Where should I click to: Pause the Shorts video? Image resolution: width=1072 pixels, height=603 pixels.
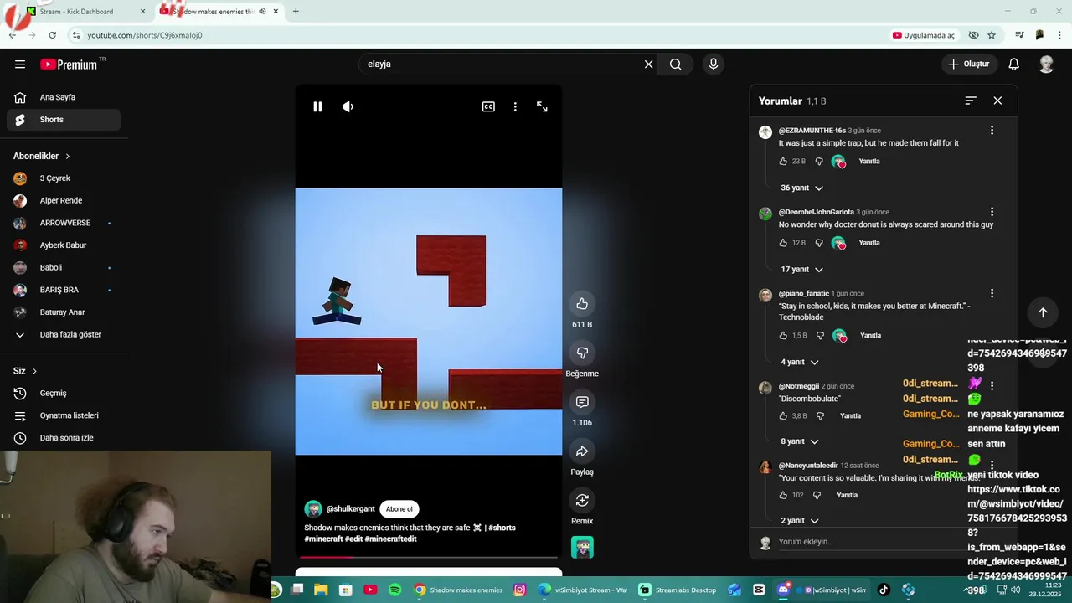point(317,107)
